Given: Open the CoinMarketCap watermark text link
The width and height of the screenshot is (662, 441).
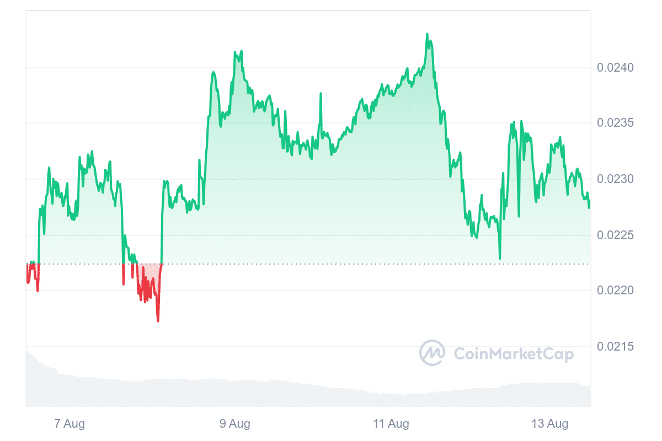Looking at the screenshot, I should click(513, 353).
